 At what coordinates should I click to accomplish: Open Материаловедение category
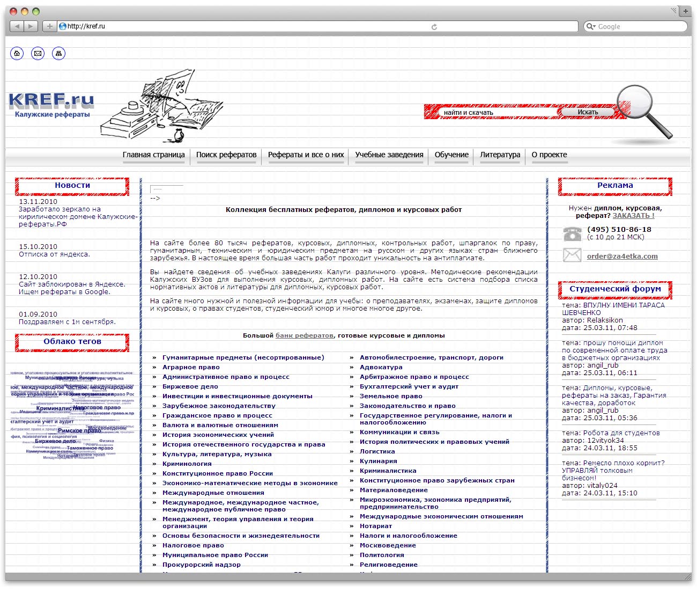[x=394, y=490]
